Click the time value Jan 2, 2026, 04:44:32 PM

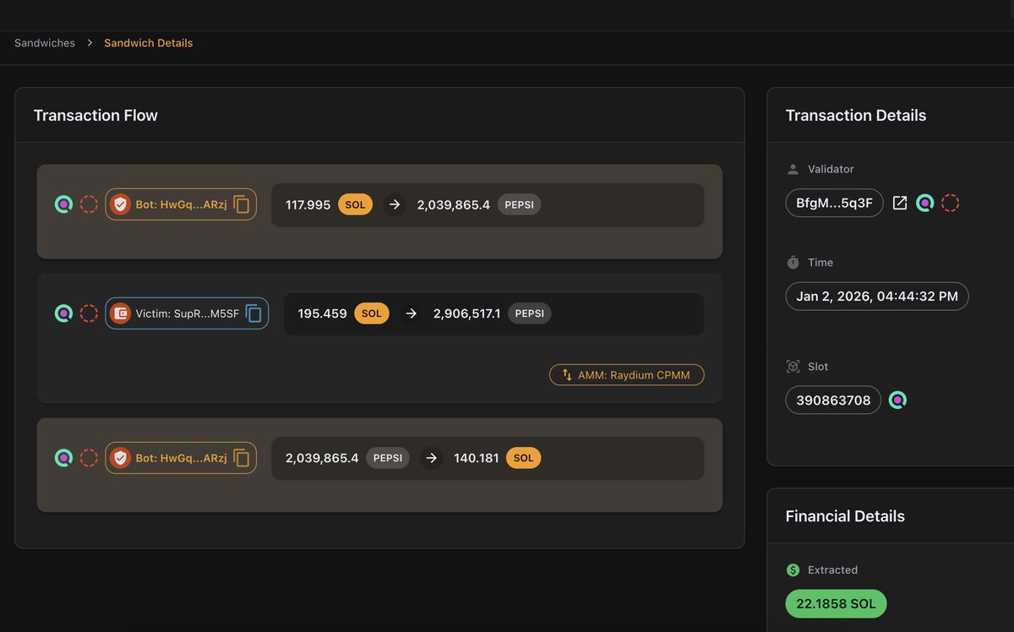click(x=877, y=297)
